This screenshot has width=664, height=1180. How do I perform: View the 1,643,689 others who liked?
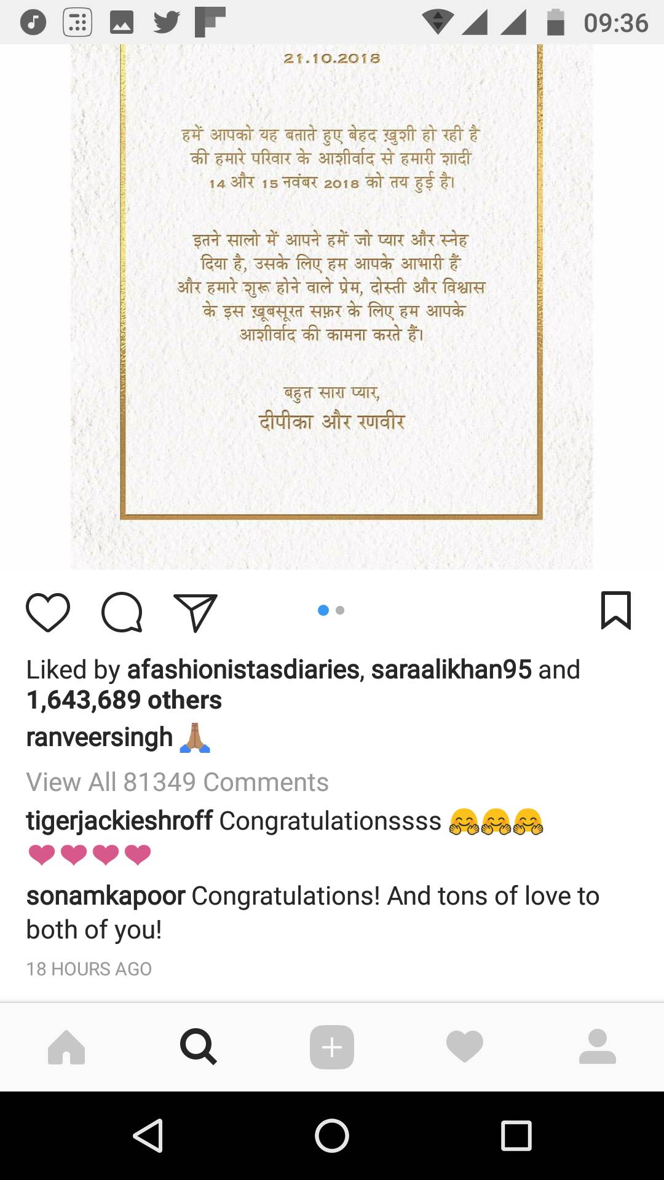tap(124, 700)
